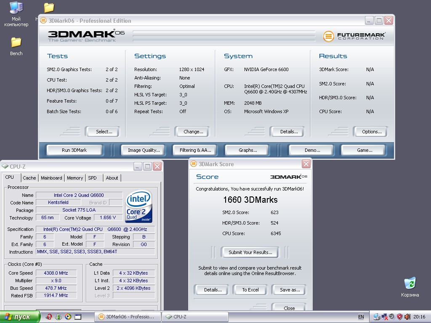
Task: Click the 3DMark06 title bar orange icon
Action: 43,20
